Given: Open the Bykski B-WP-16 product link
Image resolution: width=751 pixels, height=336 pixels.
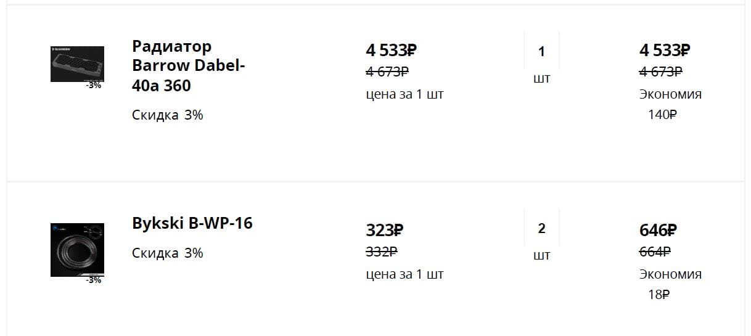Looking at the screenshot, I should tap(192, 223).
